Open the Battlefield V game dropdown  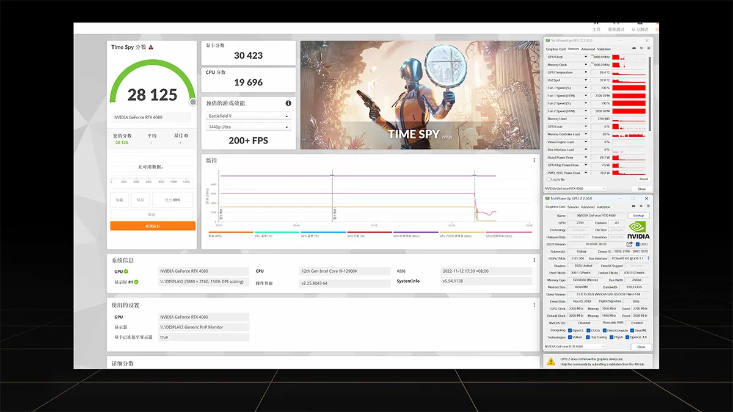tap(248, 116)
